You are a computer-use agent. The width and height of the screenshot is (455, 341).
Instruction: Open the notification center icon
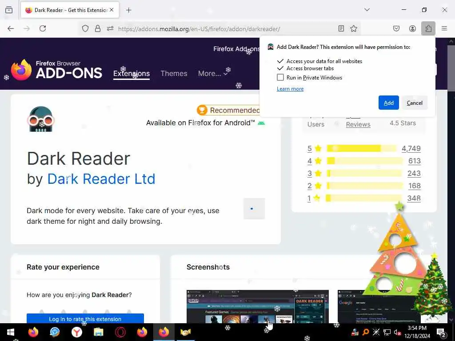tap(441, 332)
